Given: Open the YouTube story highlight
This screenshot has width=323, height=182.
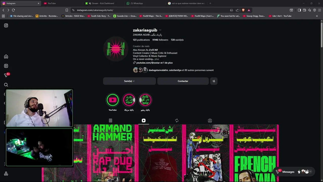Looking at the screenshot, I should [113, 100].
